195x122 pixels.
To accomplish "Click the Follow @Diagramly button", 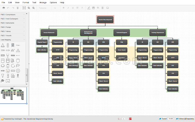I will [x=185, y=118].
